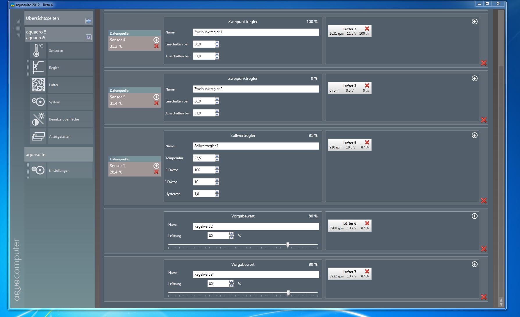
Task: Remove Sensor 4 data source
Action: point(156,46)
